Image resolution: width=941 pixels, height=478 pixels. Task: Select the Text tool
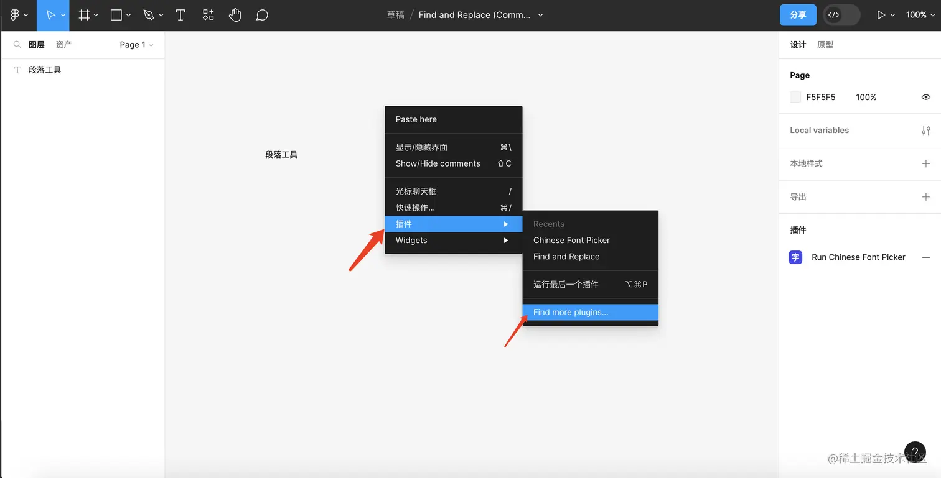[180, 15]
